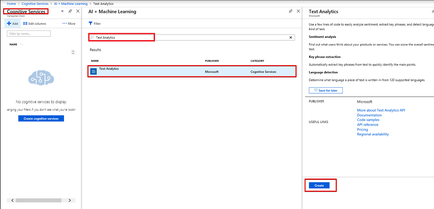Screen dimensions: 434x209
Task: Open the Pricing link
Action: pyautogui.click(x=362, y=129)
